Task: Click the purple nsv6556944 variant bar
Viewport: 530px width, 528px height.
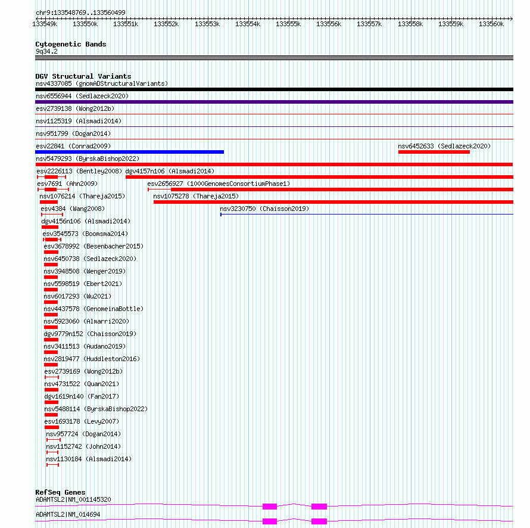Action: (274, 102)
